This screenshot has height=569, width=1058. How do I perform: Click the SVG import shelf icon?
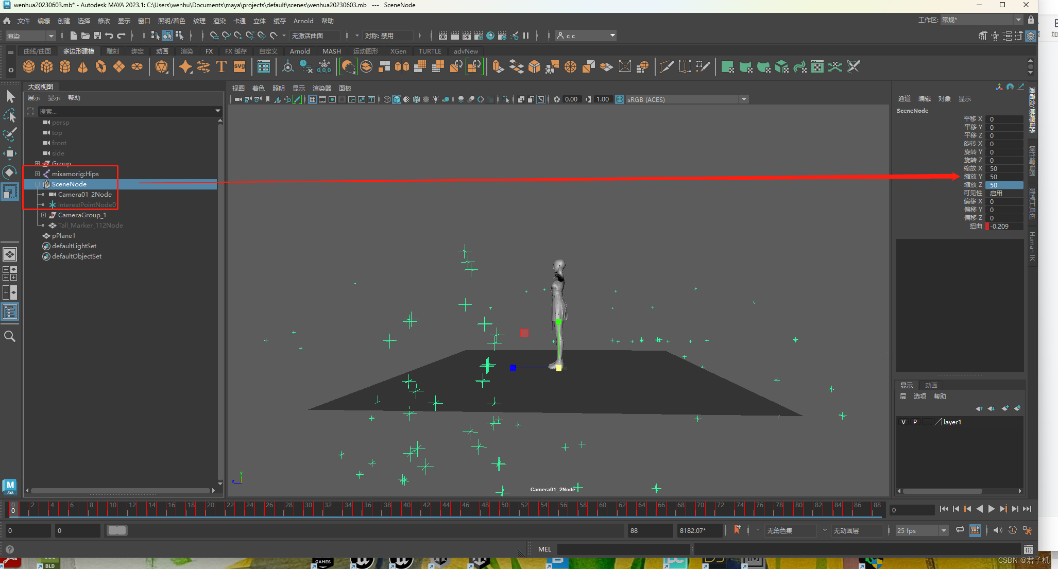(240, 67)
